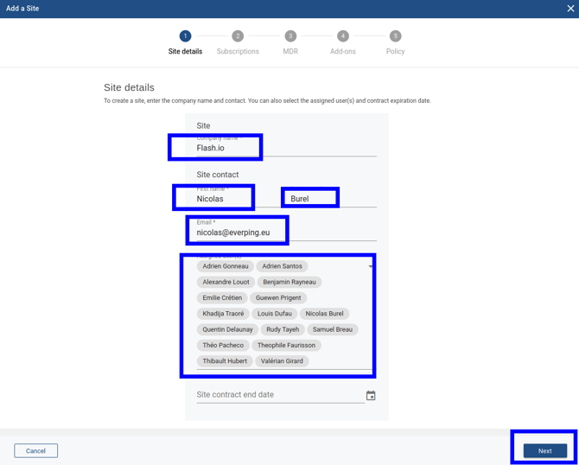Viewport: 579px width, 465px height.
Task: Go to step 1 Site details
Action: tap(185, 43)
